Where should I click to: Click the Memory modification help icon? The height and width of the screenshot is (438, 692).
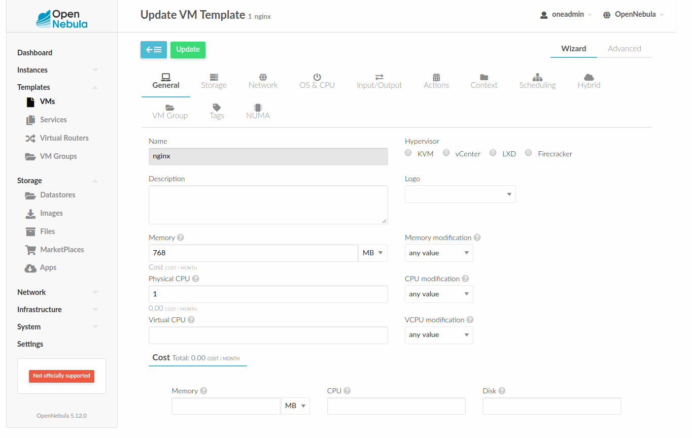[x=477, y=238]
